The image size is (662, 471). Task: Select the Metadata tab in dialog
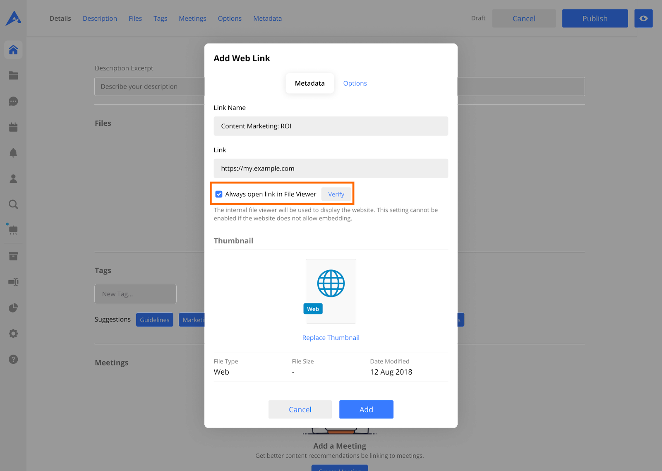click(x=309, y=83)
